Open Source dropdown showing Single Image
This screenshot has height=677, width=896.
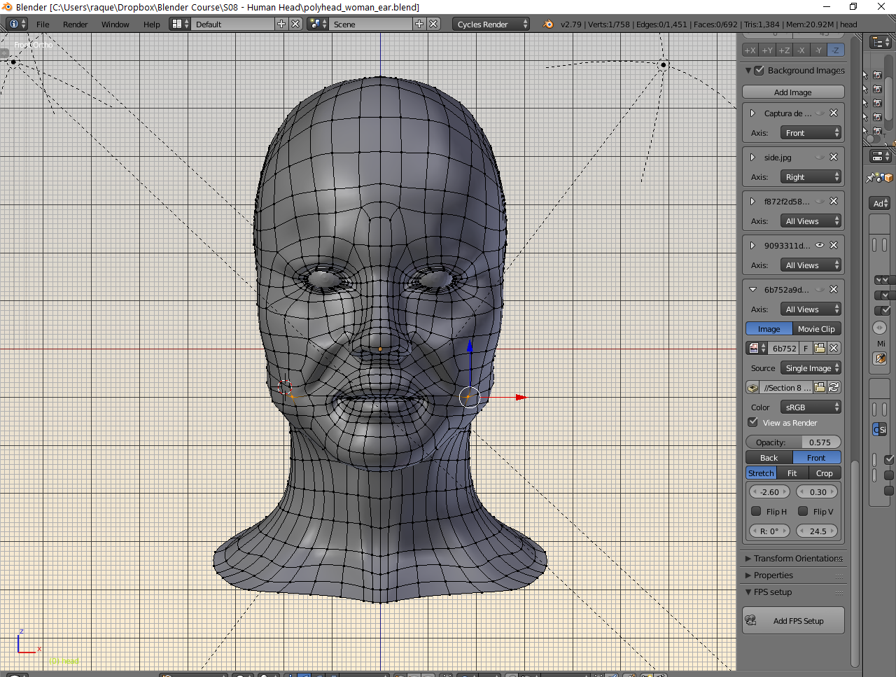click(x=811, y=368)
